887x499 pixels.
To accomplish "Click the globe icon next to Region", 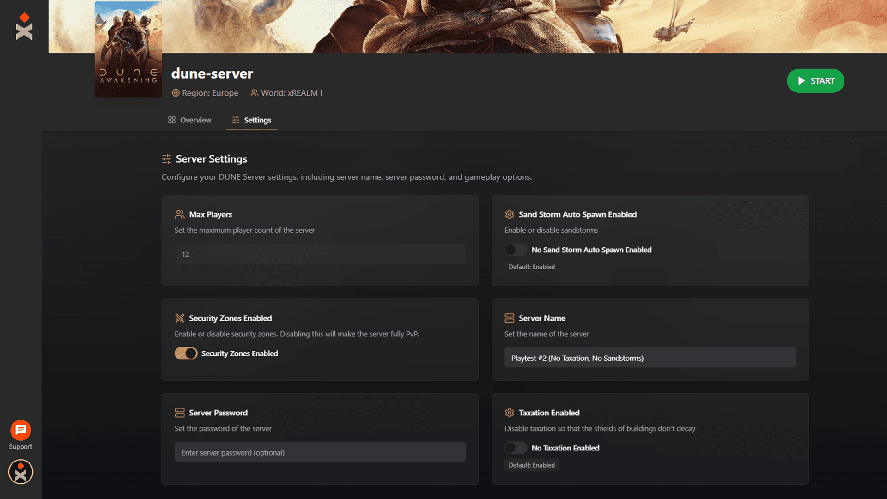I will pyautogui.click(x=176, y=92).
